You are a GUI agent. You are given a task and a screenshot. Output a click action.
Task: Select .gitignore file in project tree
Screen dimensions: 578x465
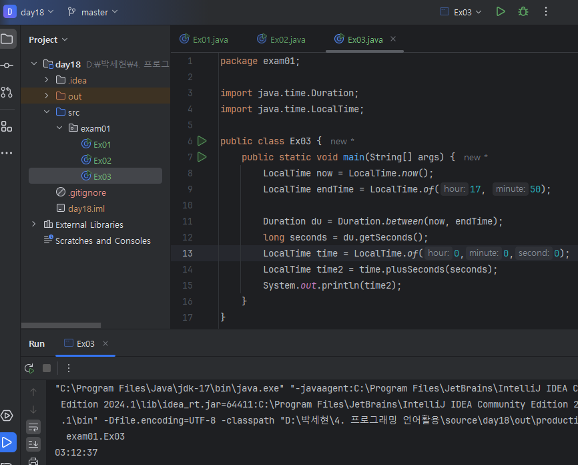pyautogui.click(x=87, y=192)
